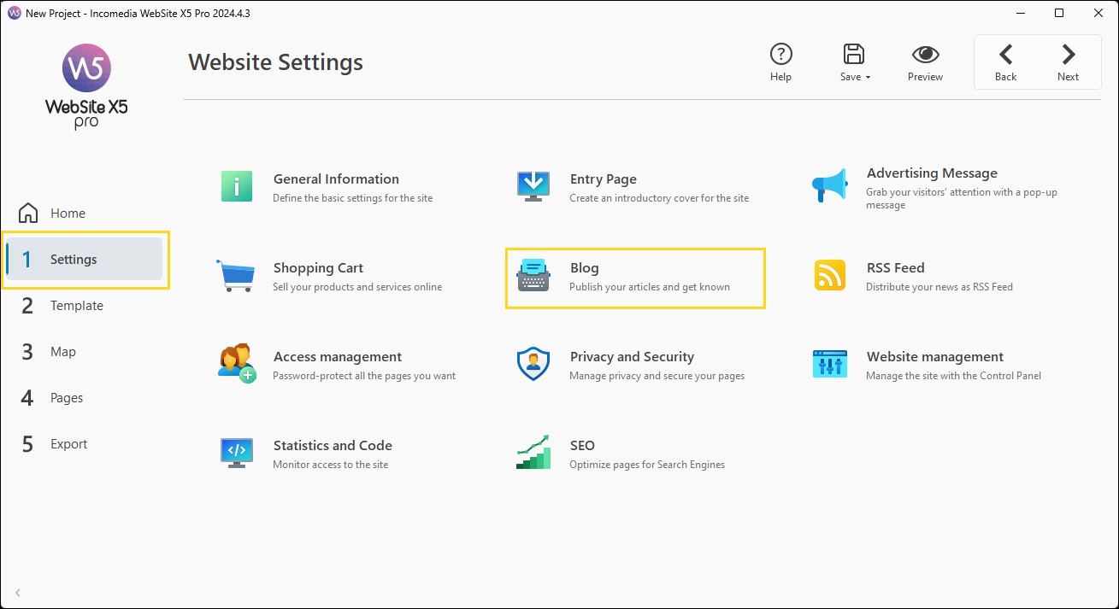Click the orange RSS Feed icon
The image size is (1119, 609).
click(830, 275)
